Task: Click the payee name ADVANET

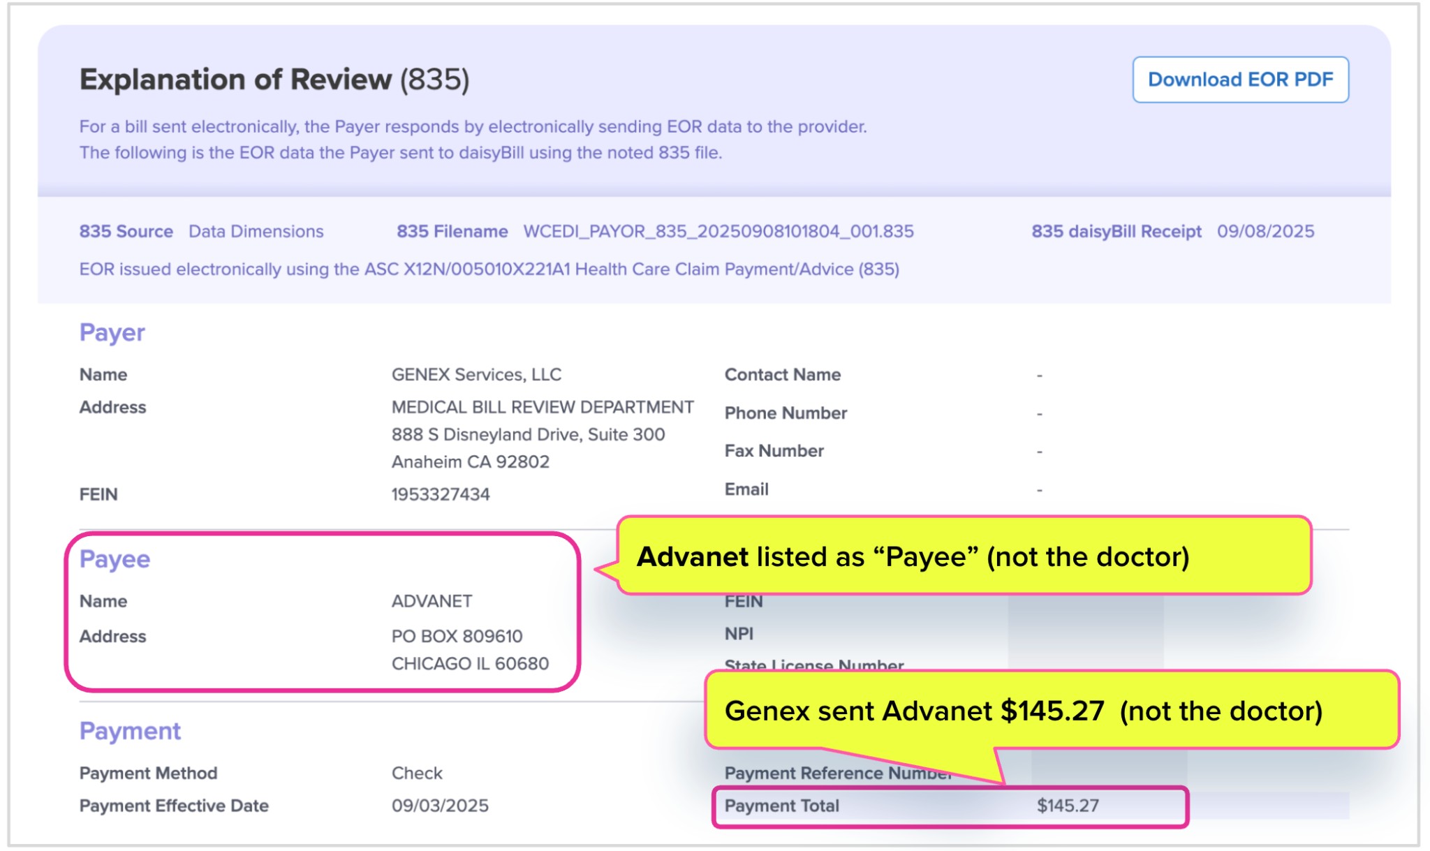Action: click(x=432, y=601)
